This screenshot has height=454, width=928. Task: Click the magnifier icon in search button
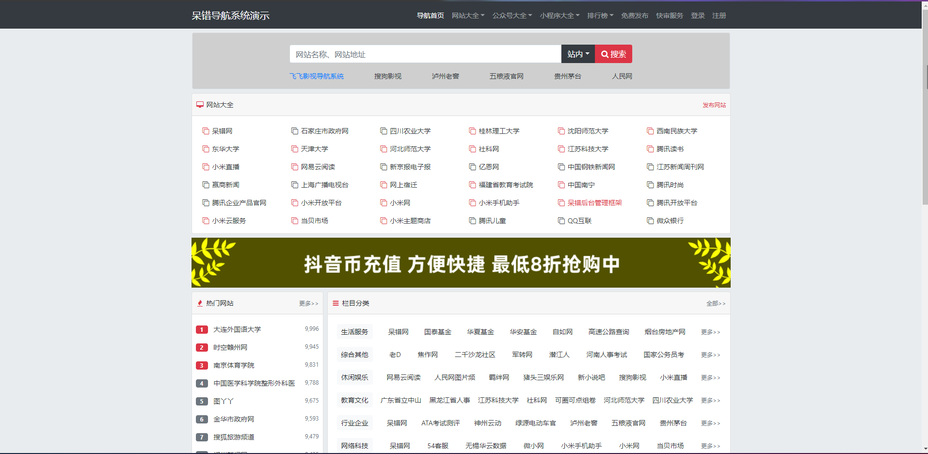(x=605, y=54)
